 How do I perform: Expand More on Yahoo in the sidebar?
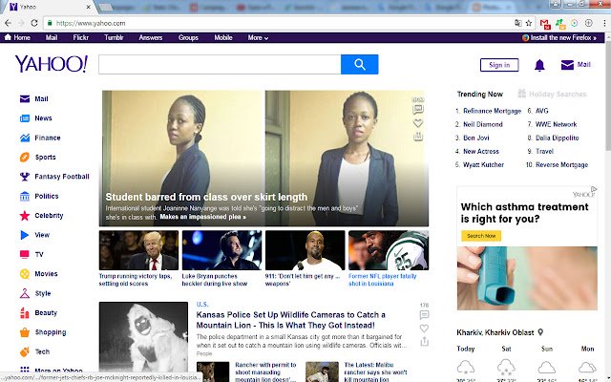(57, 371)
